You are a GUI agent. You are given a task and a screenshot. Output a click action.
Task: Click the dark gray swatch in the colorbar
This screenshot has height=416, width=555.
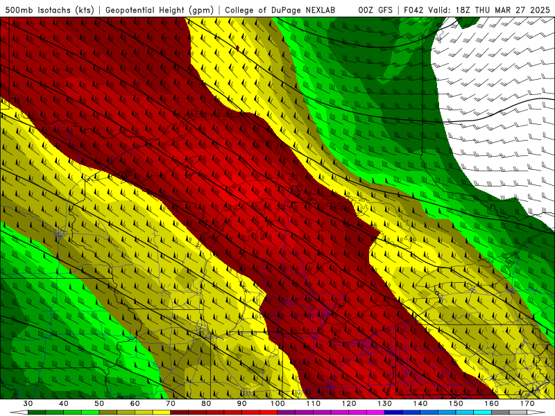(x=500, y=412)
